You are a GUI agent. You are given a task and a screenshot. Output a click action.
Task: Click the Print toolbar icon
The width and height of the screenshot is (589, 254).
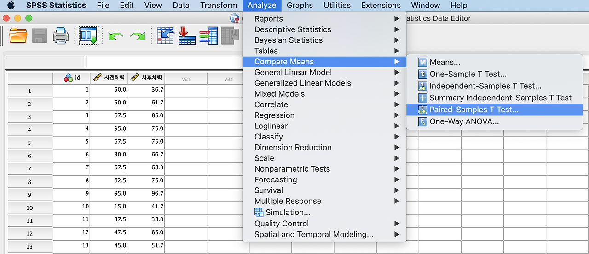tap(61, 35)
